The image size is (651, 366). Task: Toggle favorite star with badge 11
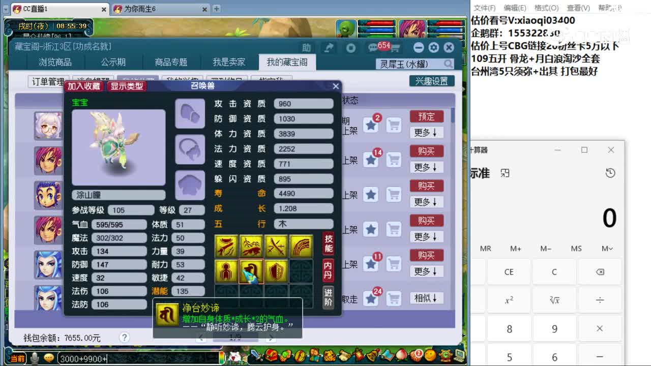[371, 263]
